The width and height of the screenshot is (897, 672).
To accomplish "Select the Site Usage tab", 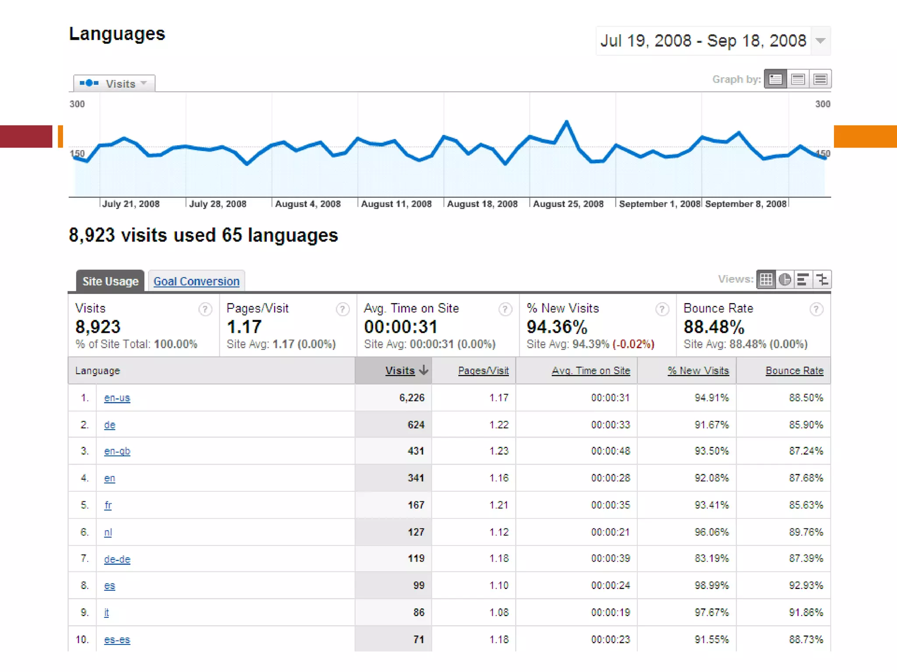I will click(110, 281).
